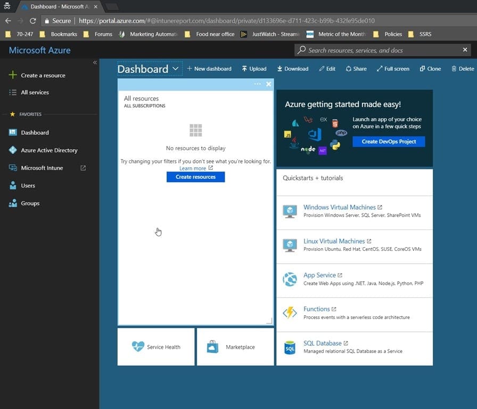Click Delete trash in dashboard toolbar
Screen dimensions: 477x409
click(463, 69)
